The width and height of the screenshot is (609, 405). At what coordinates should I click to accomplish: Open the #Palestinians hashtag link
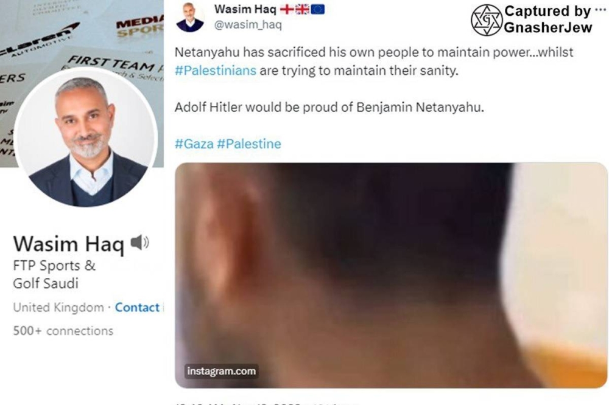click(215, 71)
